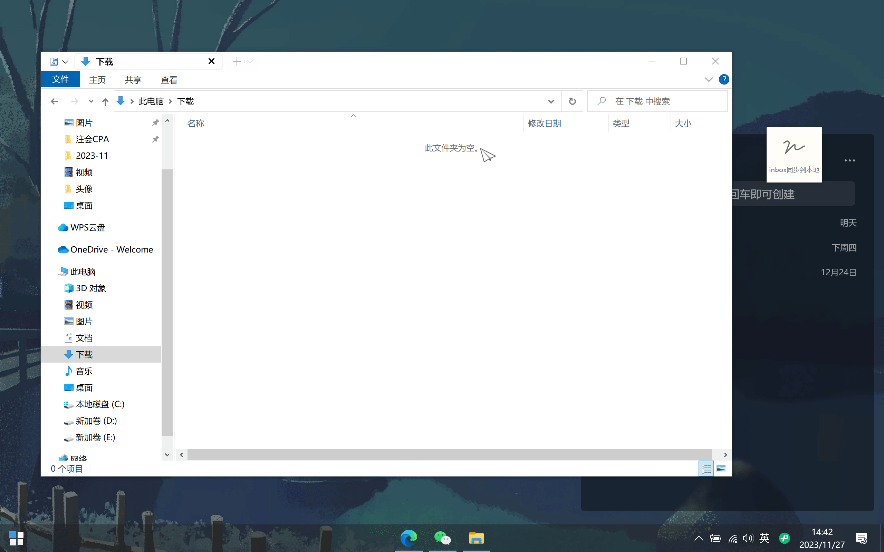This screenshot has width=884, height=552.
Task: Open quick access 视频 folder above 头像
Action: [x=84, y=172]
